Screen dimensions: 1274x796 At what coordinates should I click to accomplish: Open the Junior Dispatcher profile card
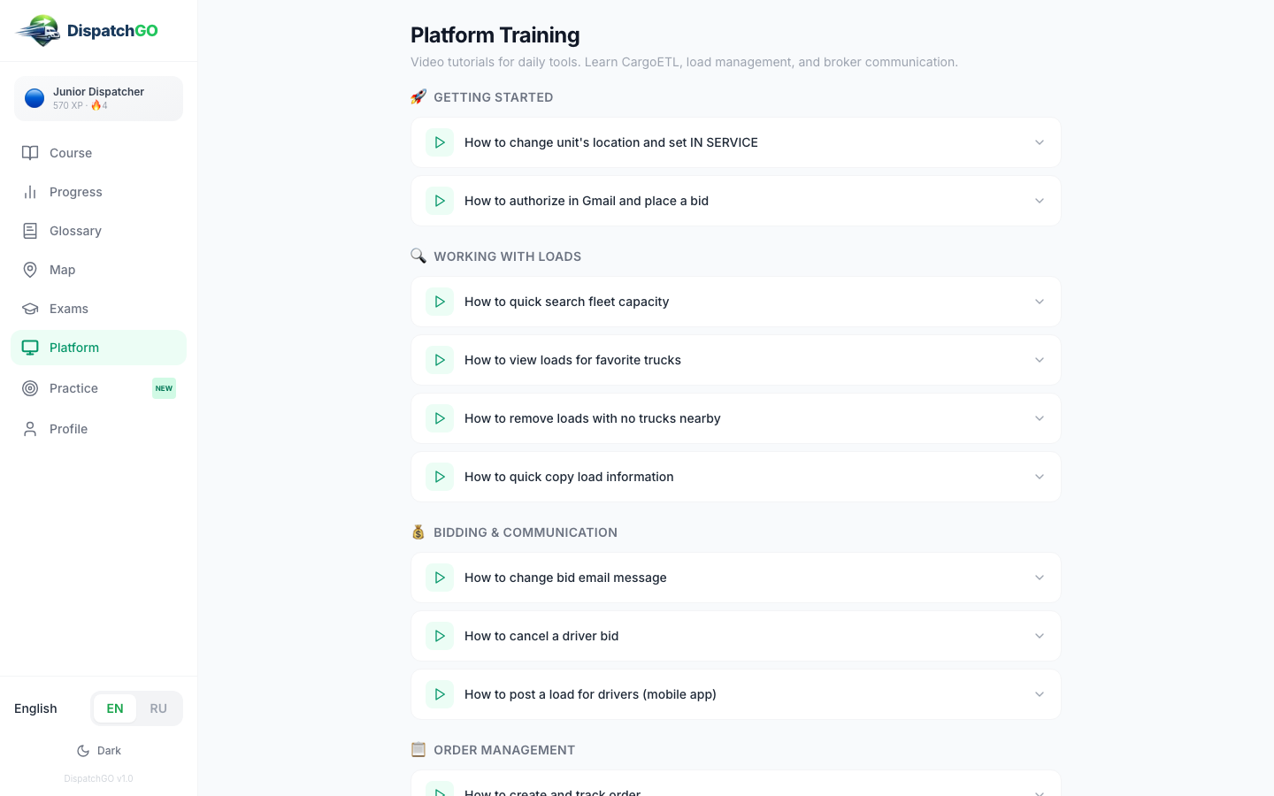(x=98, y=98)
